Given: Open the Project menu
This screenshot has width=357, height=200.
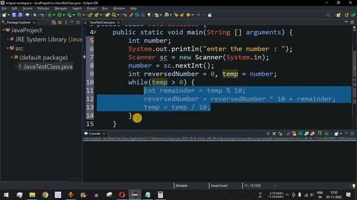Looking at the screenshot, I should [91, 8].
